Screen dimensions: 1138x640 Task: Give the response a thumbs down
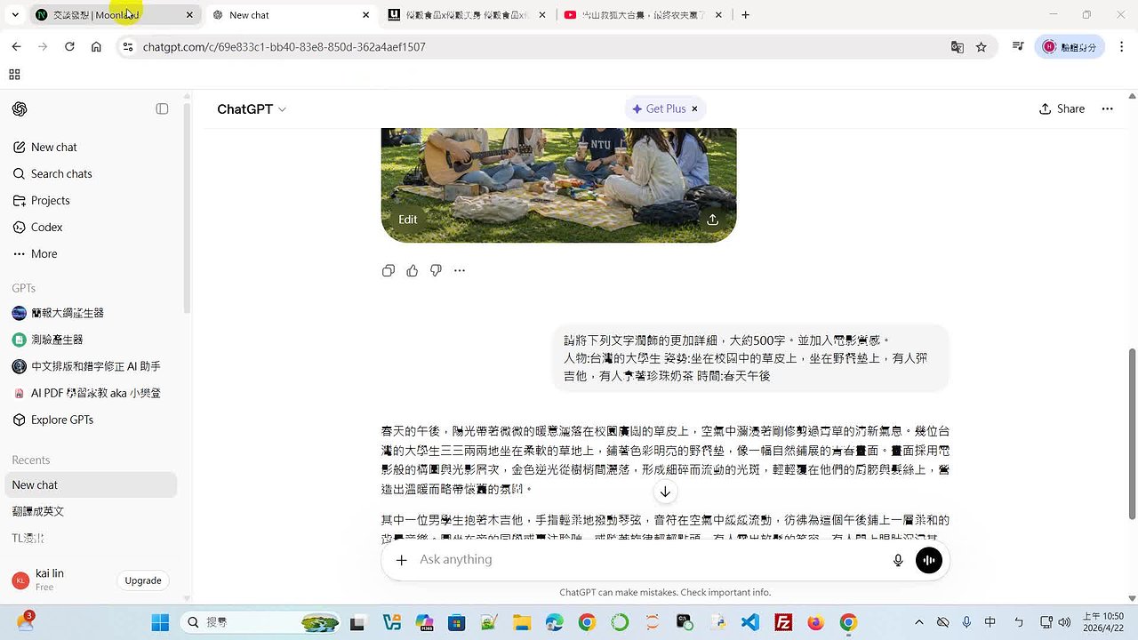(436, 270)
